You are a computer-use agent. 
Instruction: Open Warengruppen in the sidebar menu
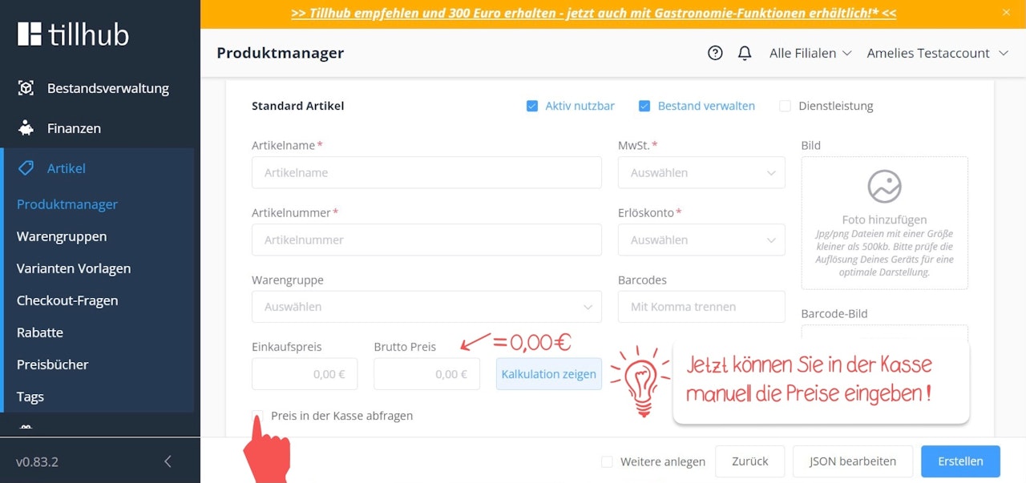[x=62, y=236]
